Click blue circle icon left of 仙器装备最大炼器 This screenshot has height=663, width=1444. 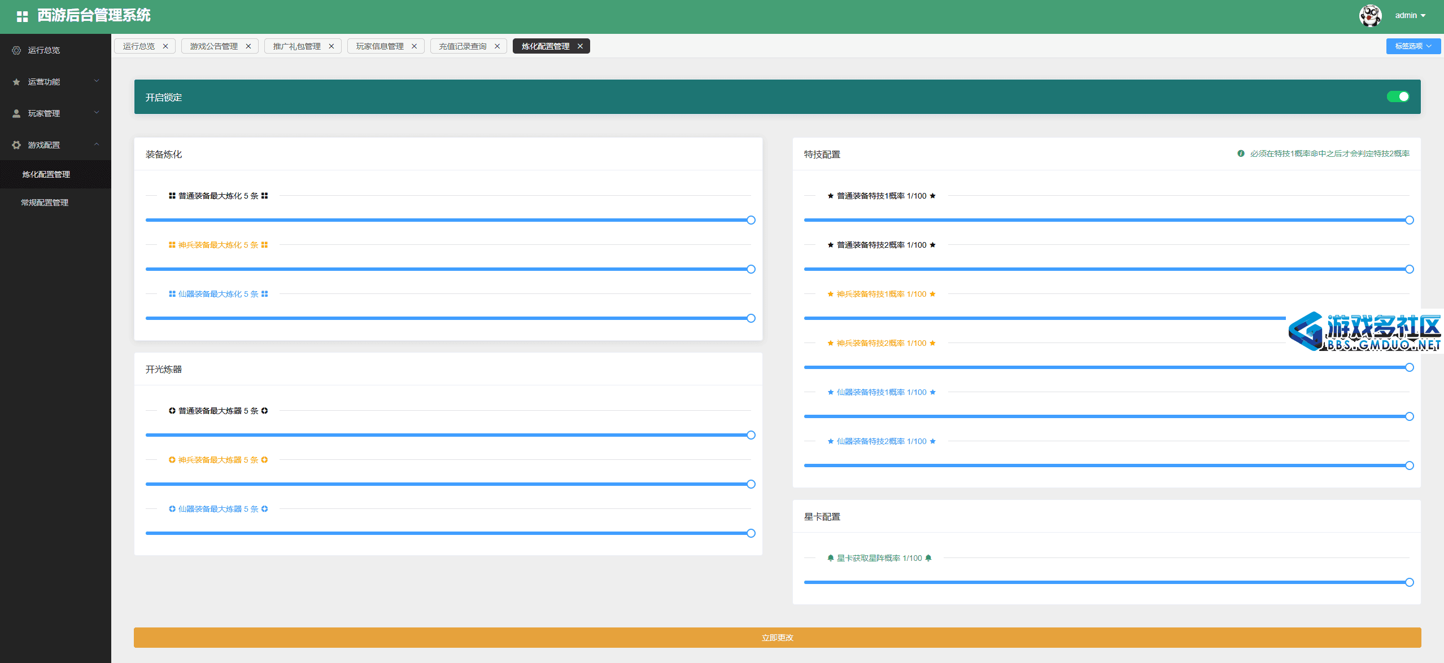pyautogui.click(x=172, y=509)
